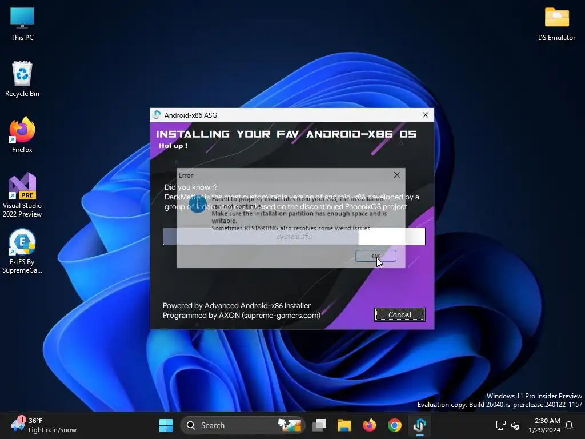Open File Explorer from the taskbar
The width and height of the screenshot is (585, 439).
coord(344,425)
